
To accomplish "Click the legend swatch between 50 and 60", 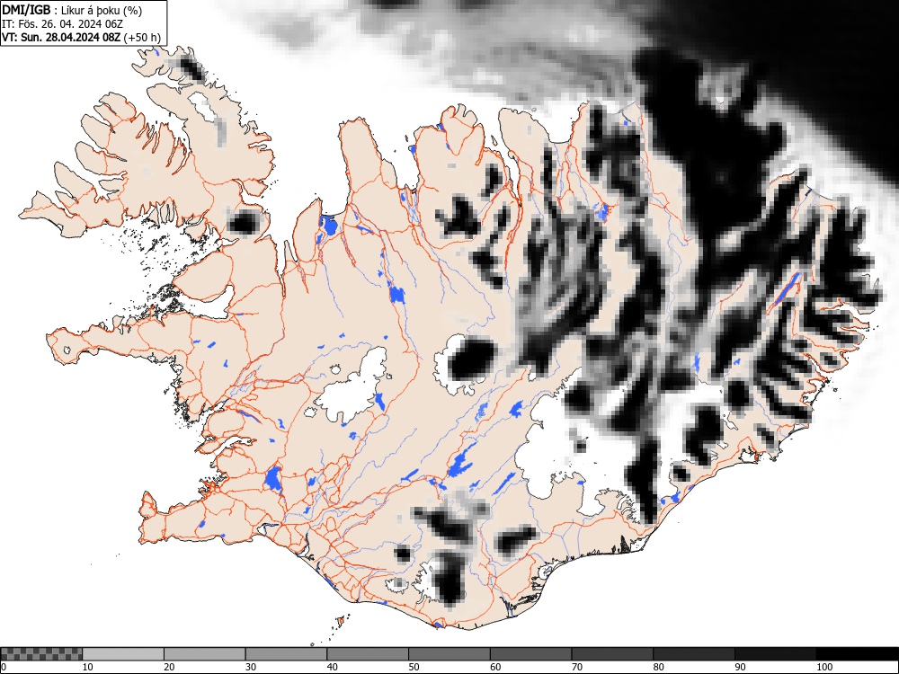I will 449,654.
